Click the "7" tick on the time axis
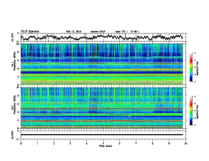 click(136, 143)
